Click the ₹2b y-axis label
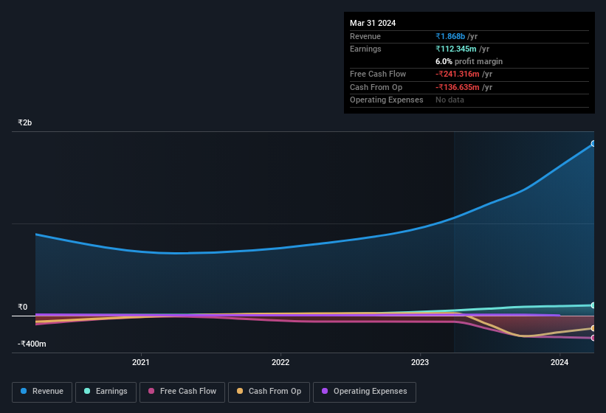606x413 pixels. pyautogui.click(x=25, y=122)
